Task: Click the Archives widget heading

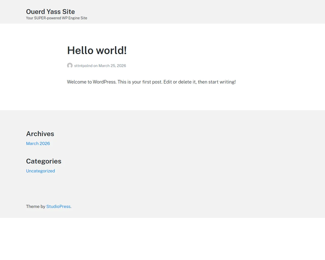Action: (40, 134)
